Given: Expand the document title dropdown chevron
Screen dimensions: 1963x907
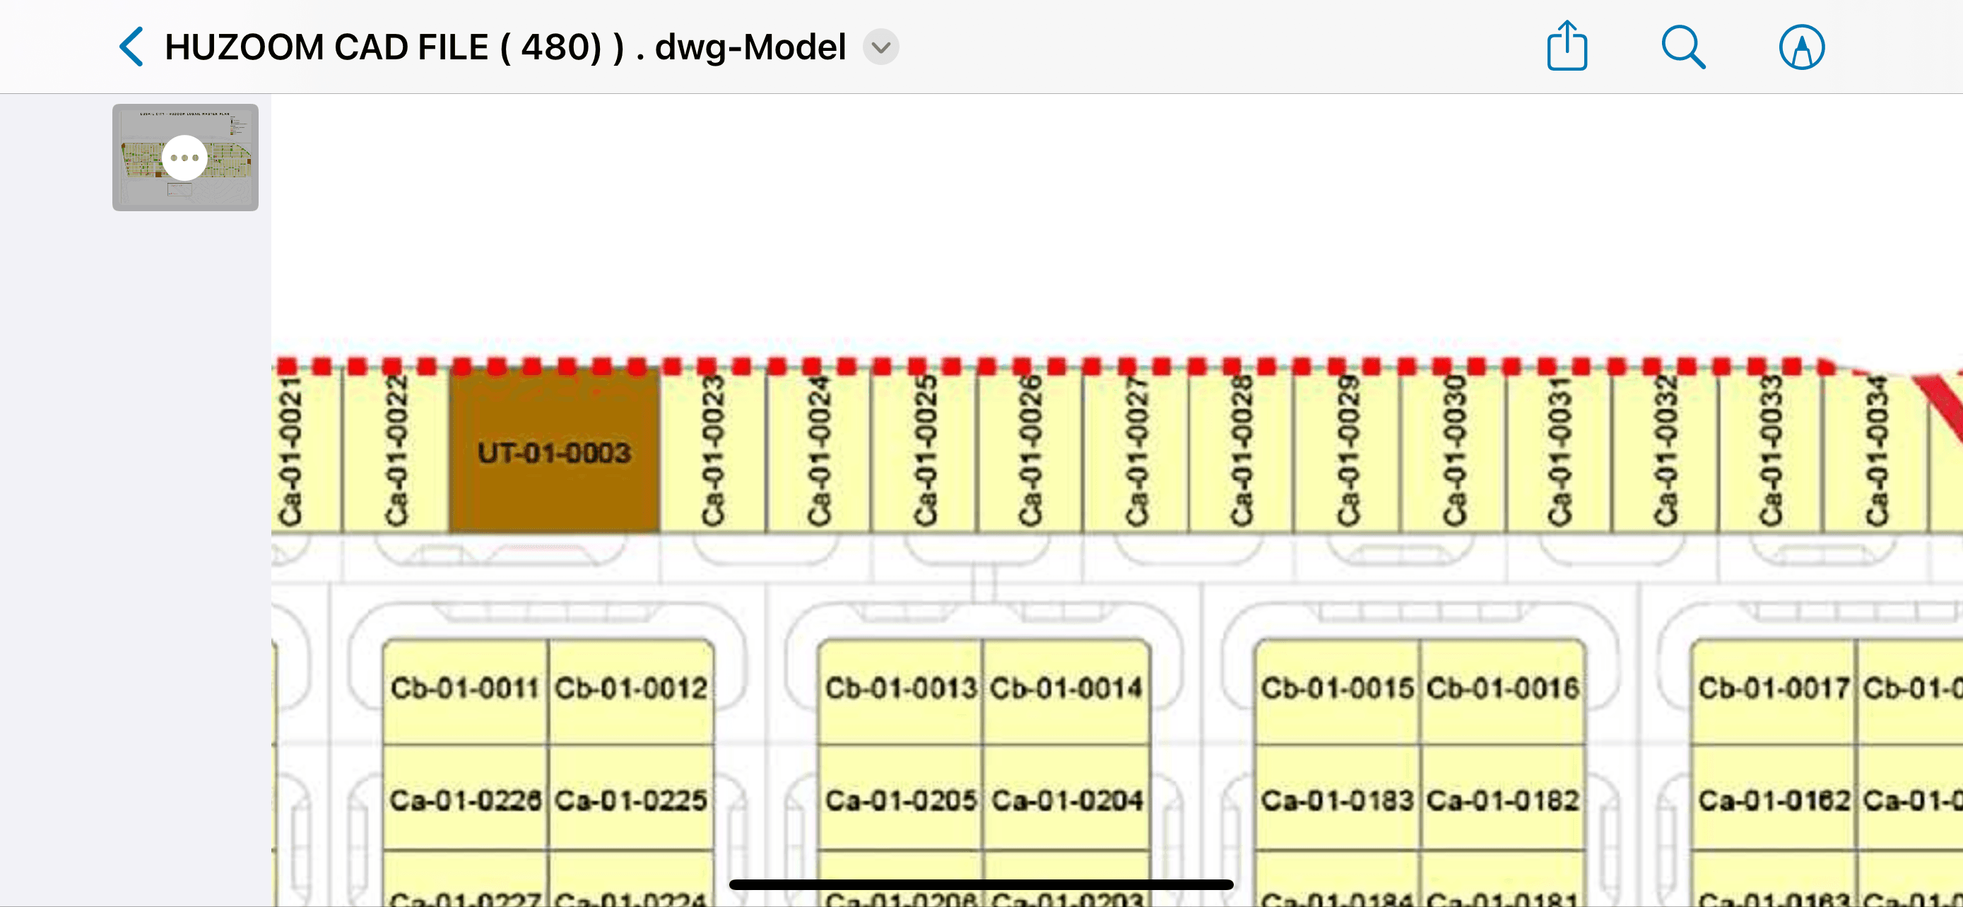Looking at the screenshot, I should click(881, 47).
